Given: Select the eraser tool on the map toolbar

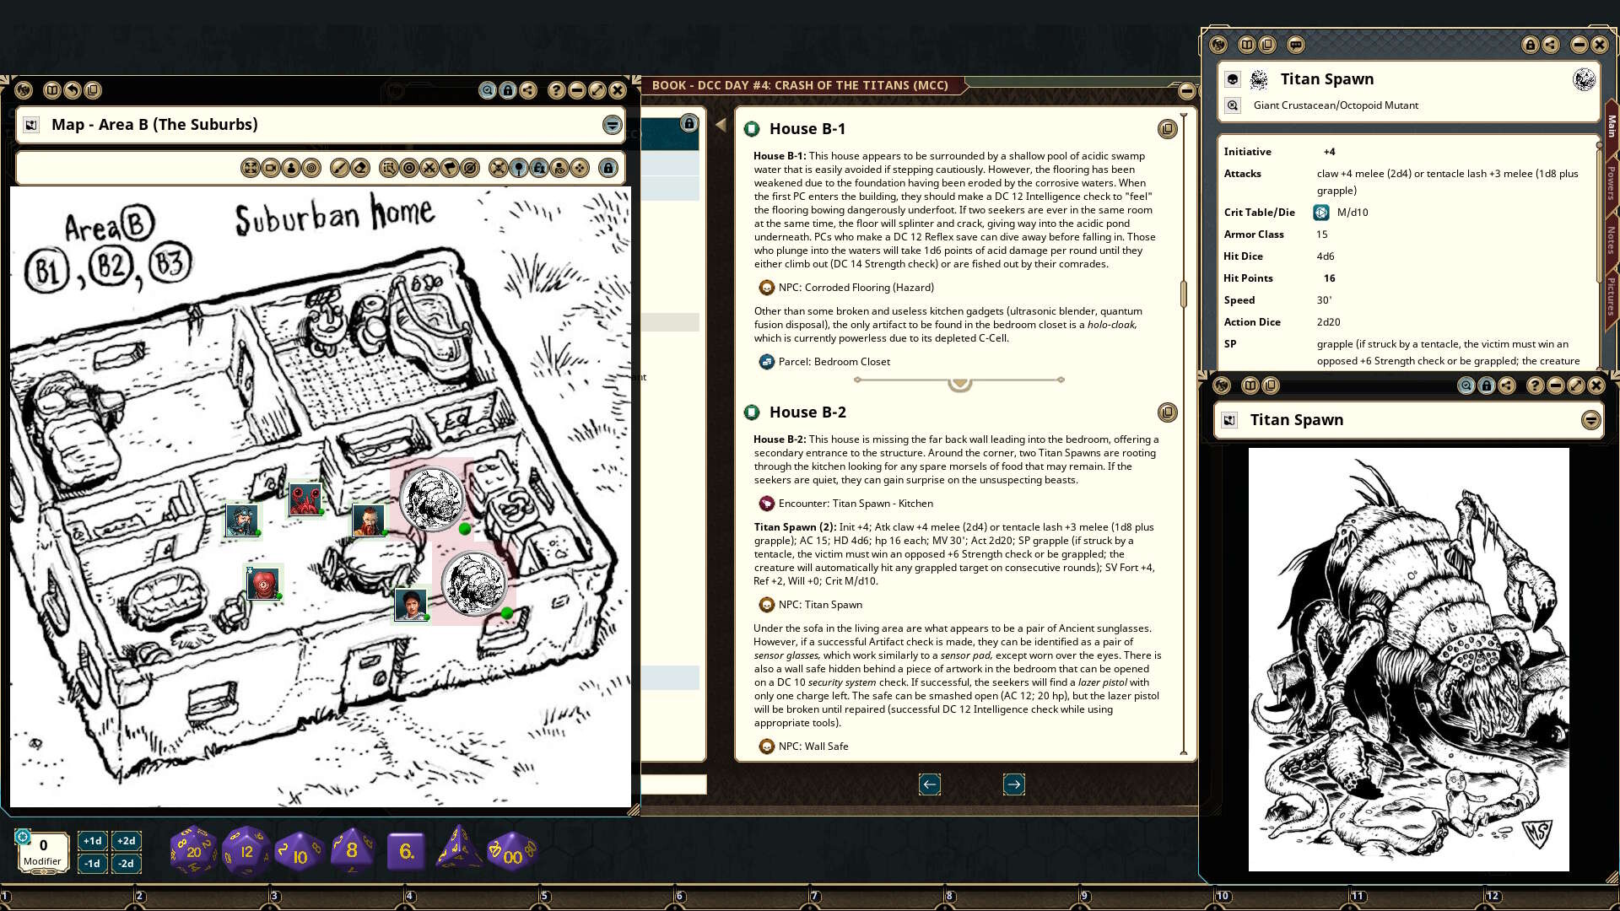Looking at the screenshot, I should 362,168.
